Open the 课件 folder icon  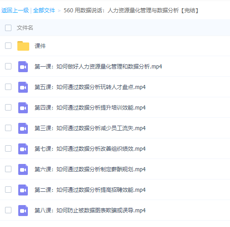click(x=23, y=46)
